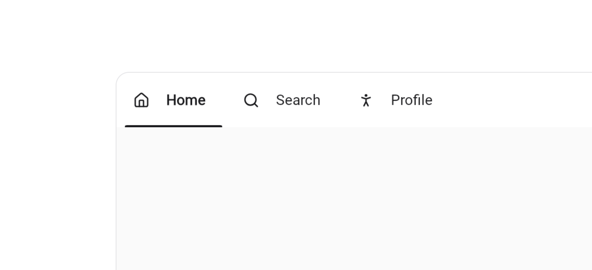Tap the accessibility-style Profile icon
The image size is (592, 270).
click(366, 100)
